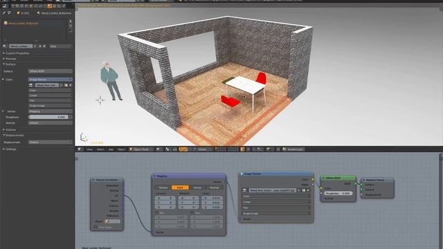Collapse the Mapping node with its triangle
This screenshot has height=249, width=443.
(x=154, y=176)
